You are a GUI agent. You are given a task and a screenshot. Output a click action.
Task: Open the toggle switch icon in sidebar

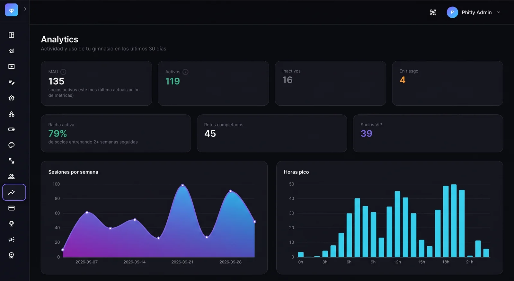click(x=12, y=129)
